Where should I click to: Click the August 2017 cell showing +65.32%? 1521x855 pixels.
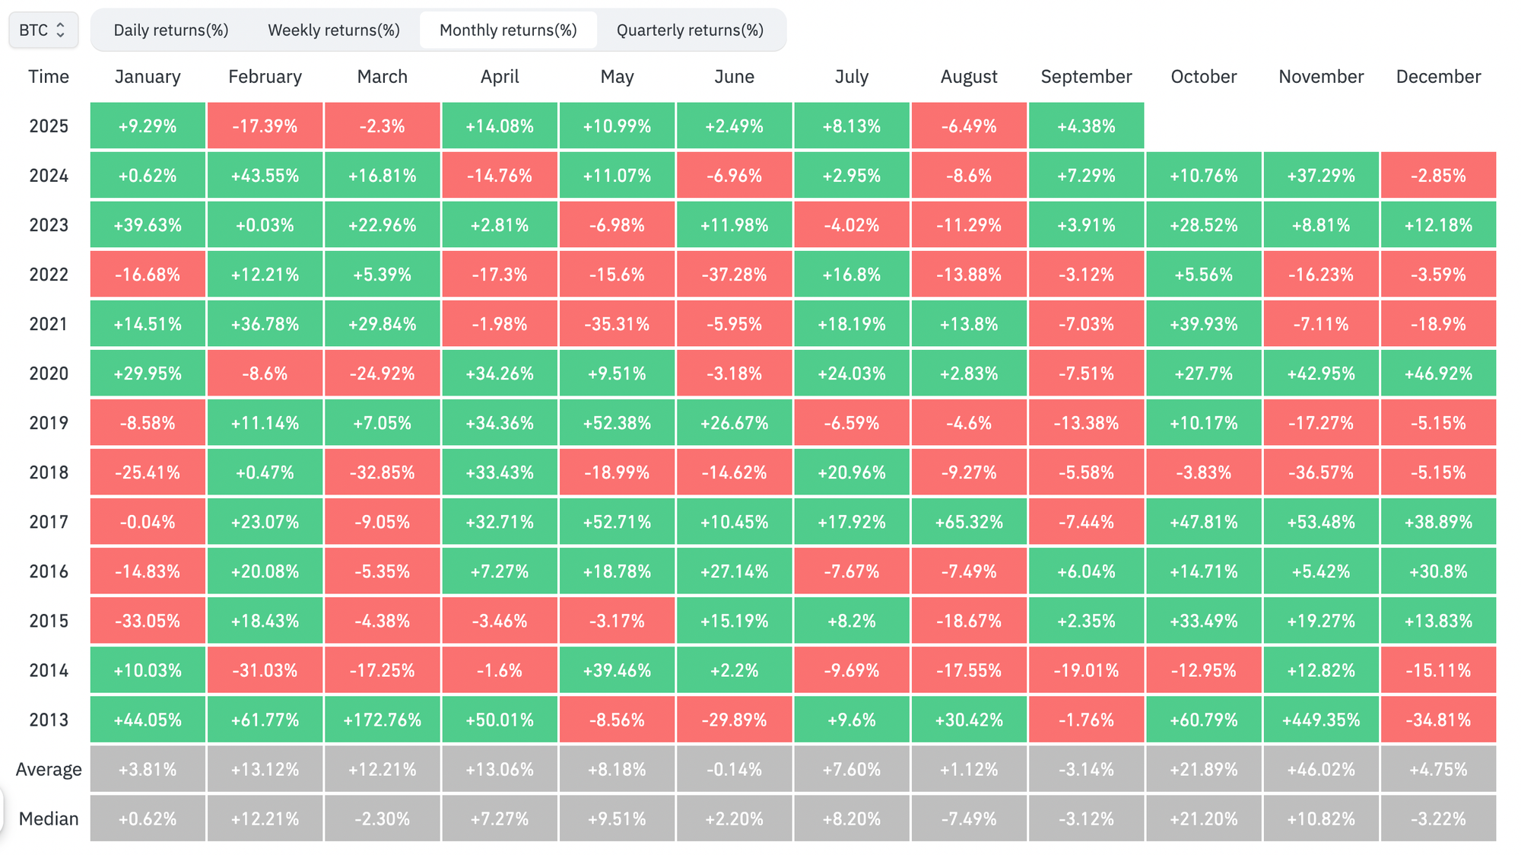(969, 522)
